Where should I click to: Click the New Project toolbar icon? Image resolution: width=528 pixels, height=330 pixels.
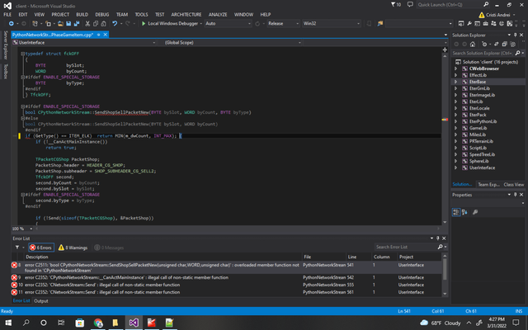tap(35, 24)
